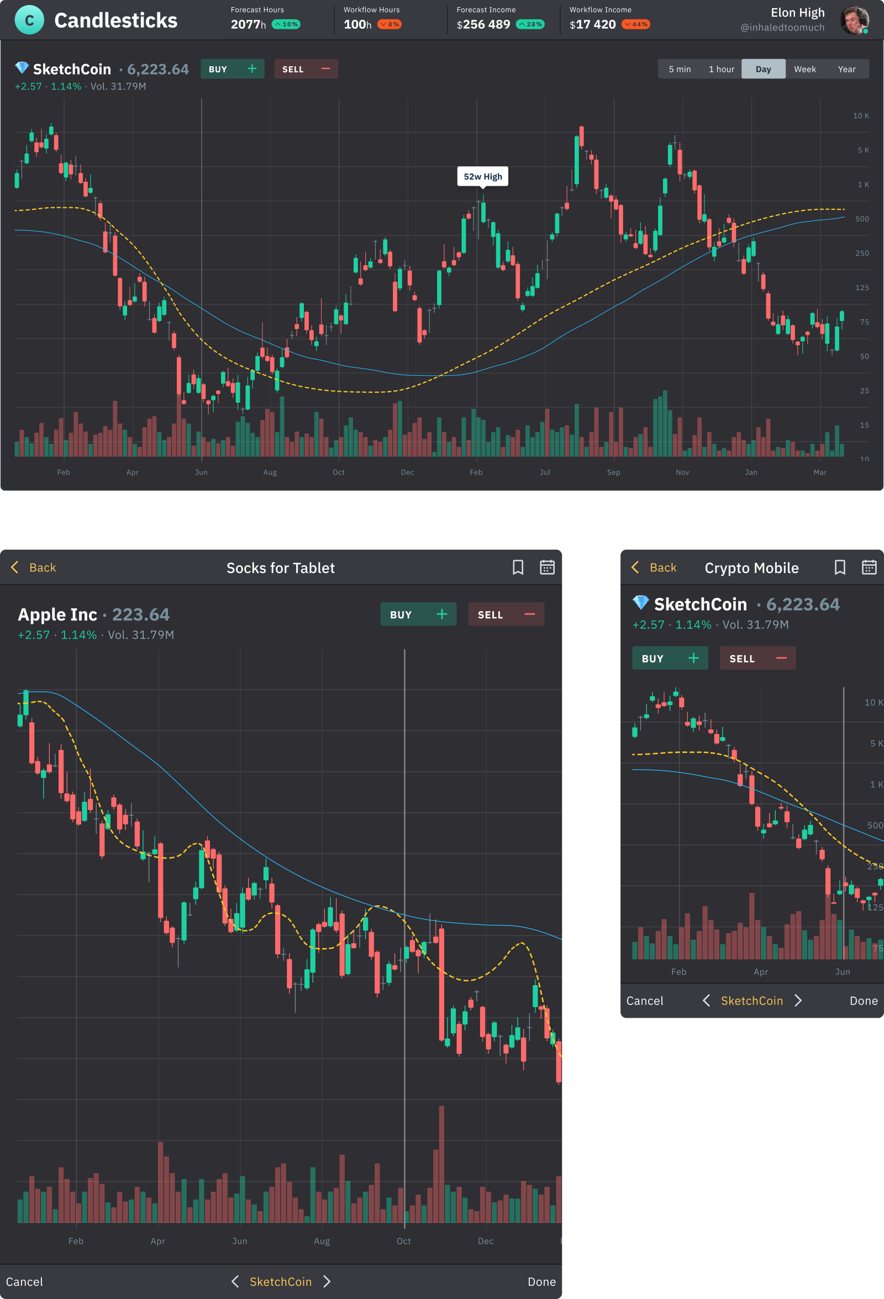
Task: Click the SketchCoin diamond icon on desktop chart
Action: [x=21, y=68]
